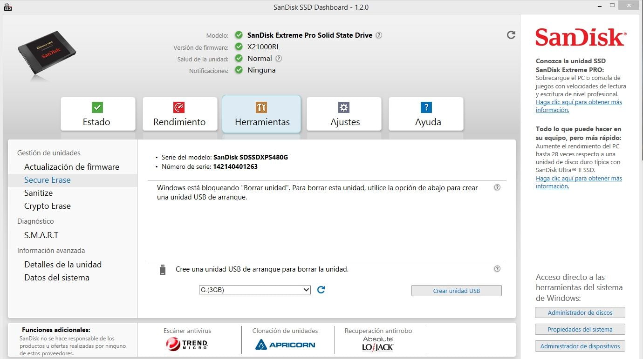Click green check next to Salud de la unidad

click(239, 59)
